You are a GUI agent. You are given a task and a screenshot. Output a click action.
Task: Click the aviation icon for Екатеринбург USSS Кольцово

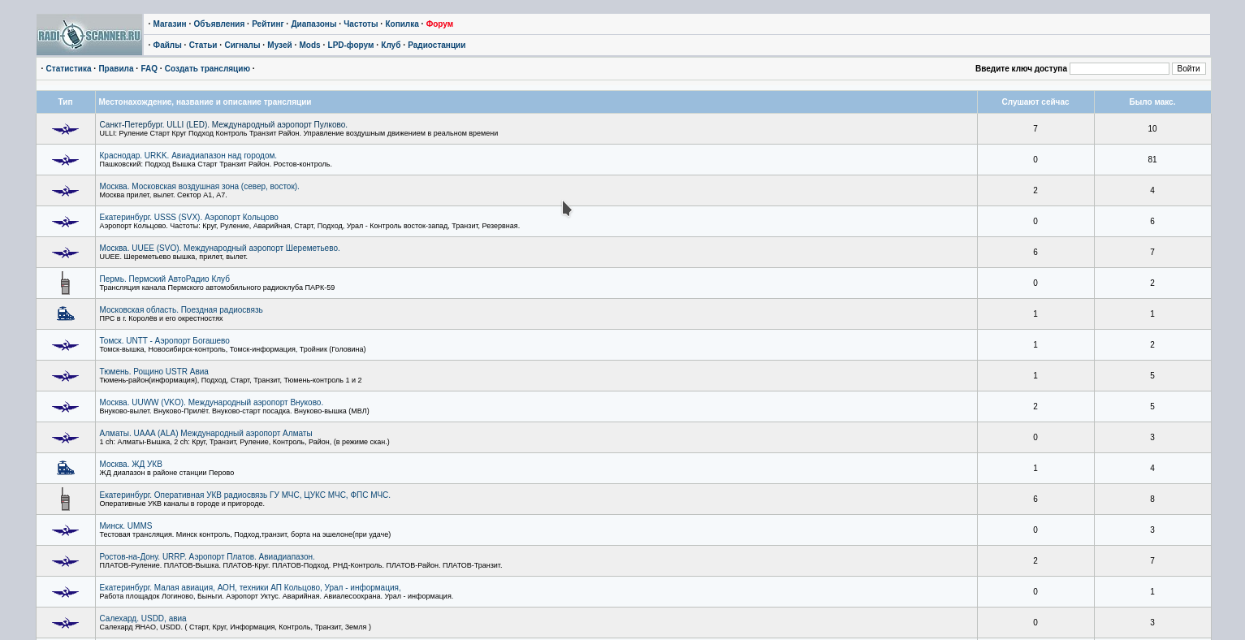point(66,222)
